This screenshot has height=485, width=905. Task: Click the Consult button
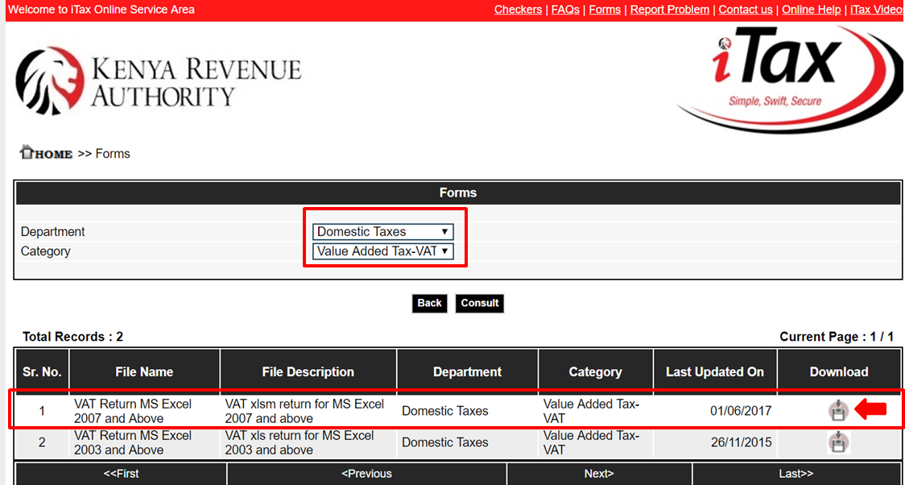click(479, 303)
